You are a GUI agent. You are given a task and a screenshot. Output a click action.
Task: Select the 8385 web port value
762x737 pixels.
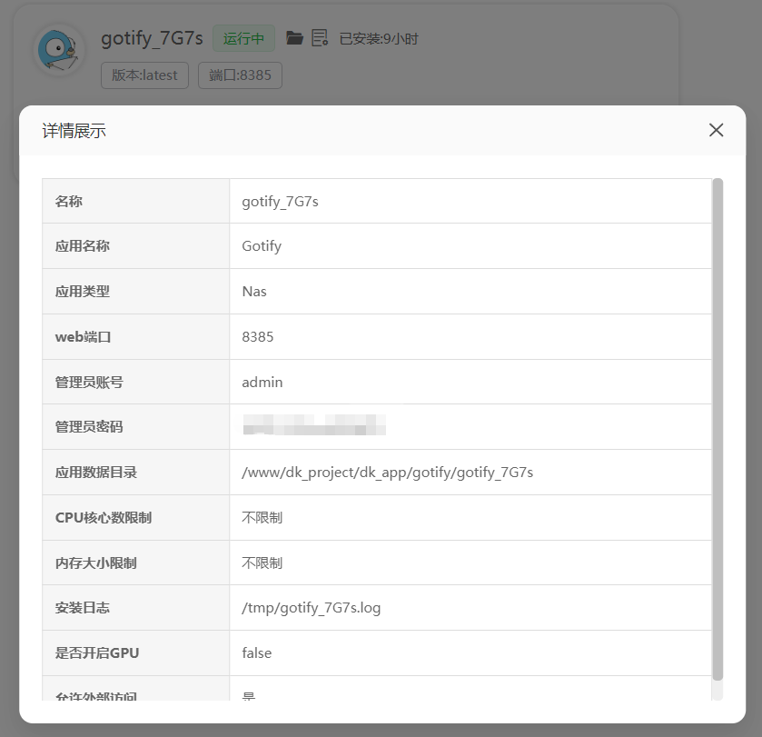tap(258, 337)
